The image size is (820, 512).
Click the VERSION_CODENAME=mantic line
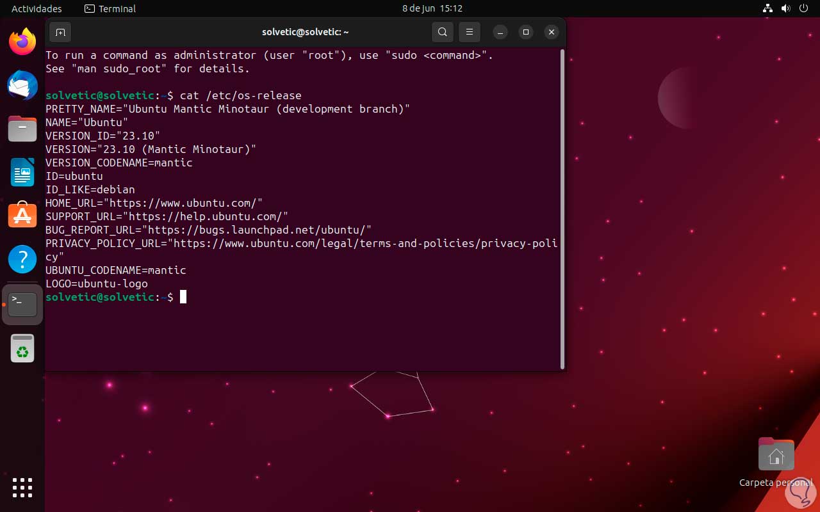point(119,163)
